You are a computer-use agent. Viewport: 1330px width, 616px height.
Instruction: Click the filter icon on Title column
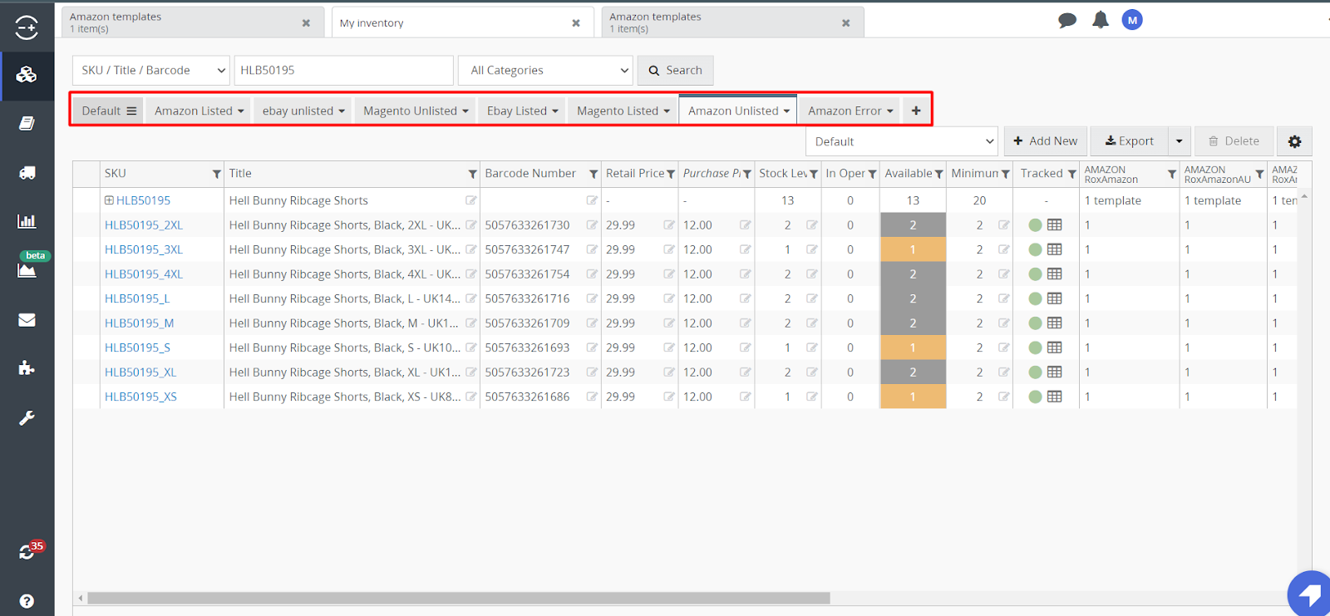pos(473,174)
